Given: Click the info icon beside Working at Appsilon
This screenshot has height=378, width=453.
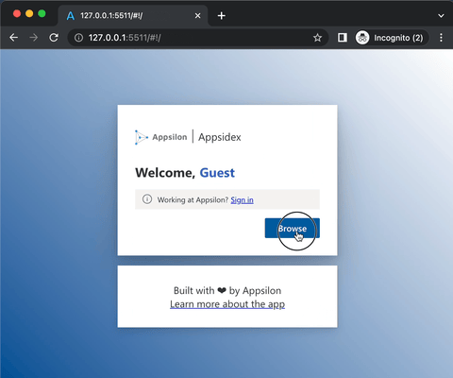Looking at the screenshot, I should coord(147,199).
